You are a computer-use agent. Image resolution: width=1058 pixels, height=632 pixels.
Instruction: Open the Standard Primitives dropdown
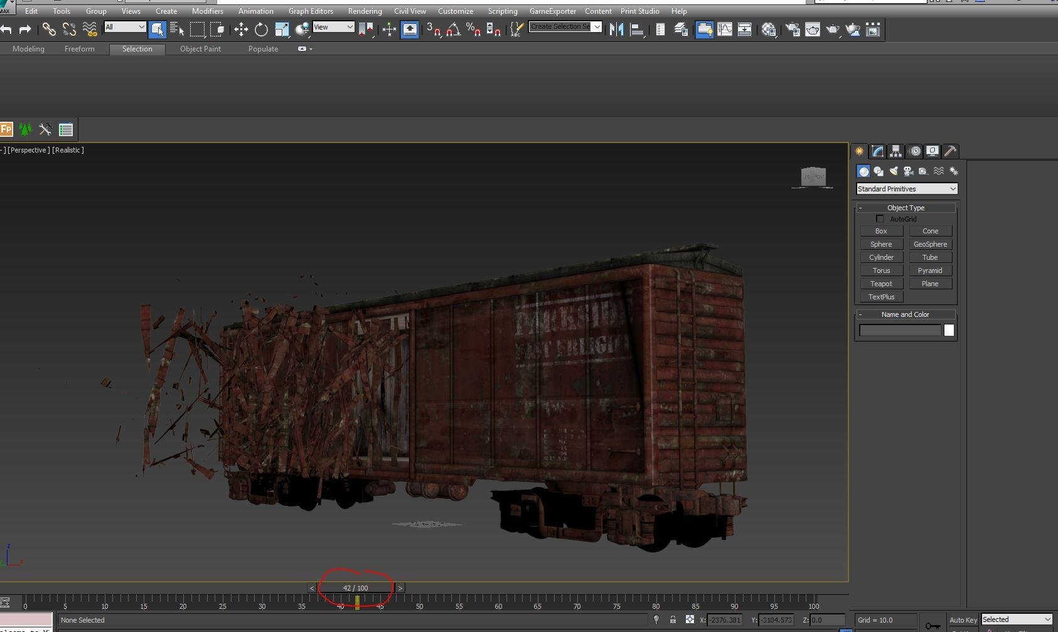point(906,189)
